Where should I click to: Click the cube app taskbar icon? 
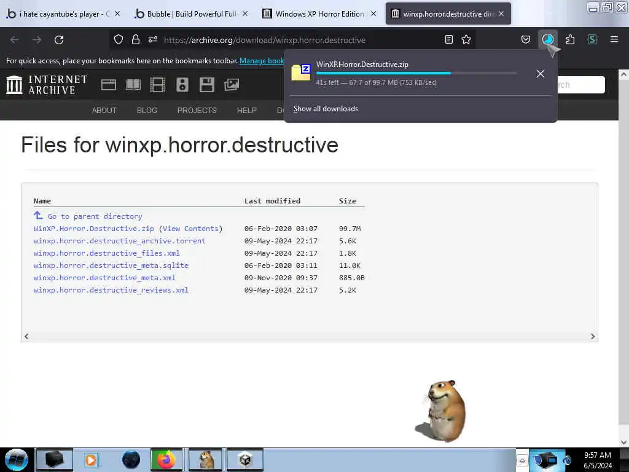(x=245, y=460)
